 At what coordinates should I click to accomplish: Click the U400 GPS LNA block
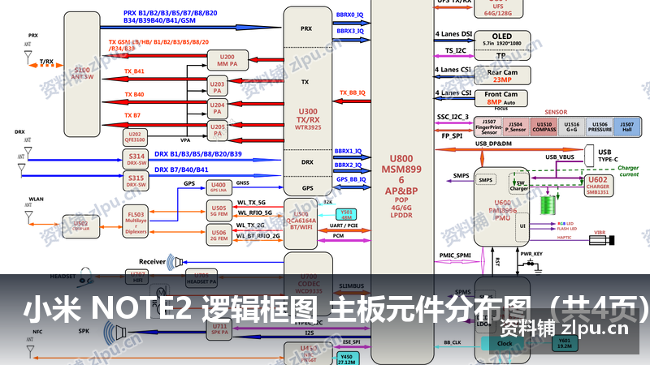(x=219, y=187)
